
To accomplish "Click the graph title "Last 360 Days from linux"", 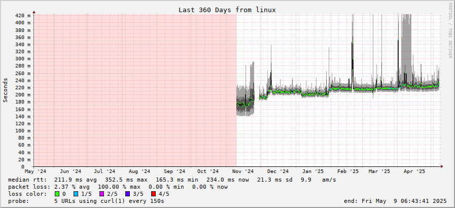I will tap(227, 10).
